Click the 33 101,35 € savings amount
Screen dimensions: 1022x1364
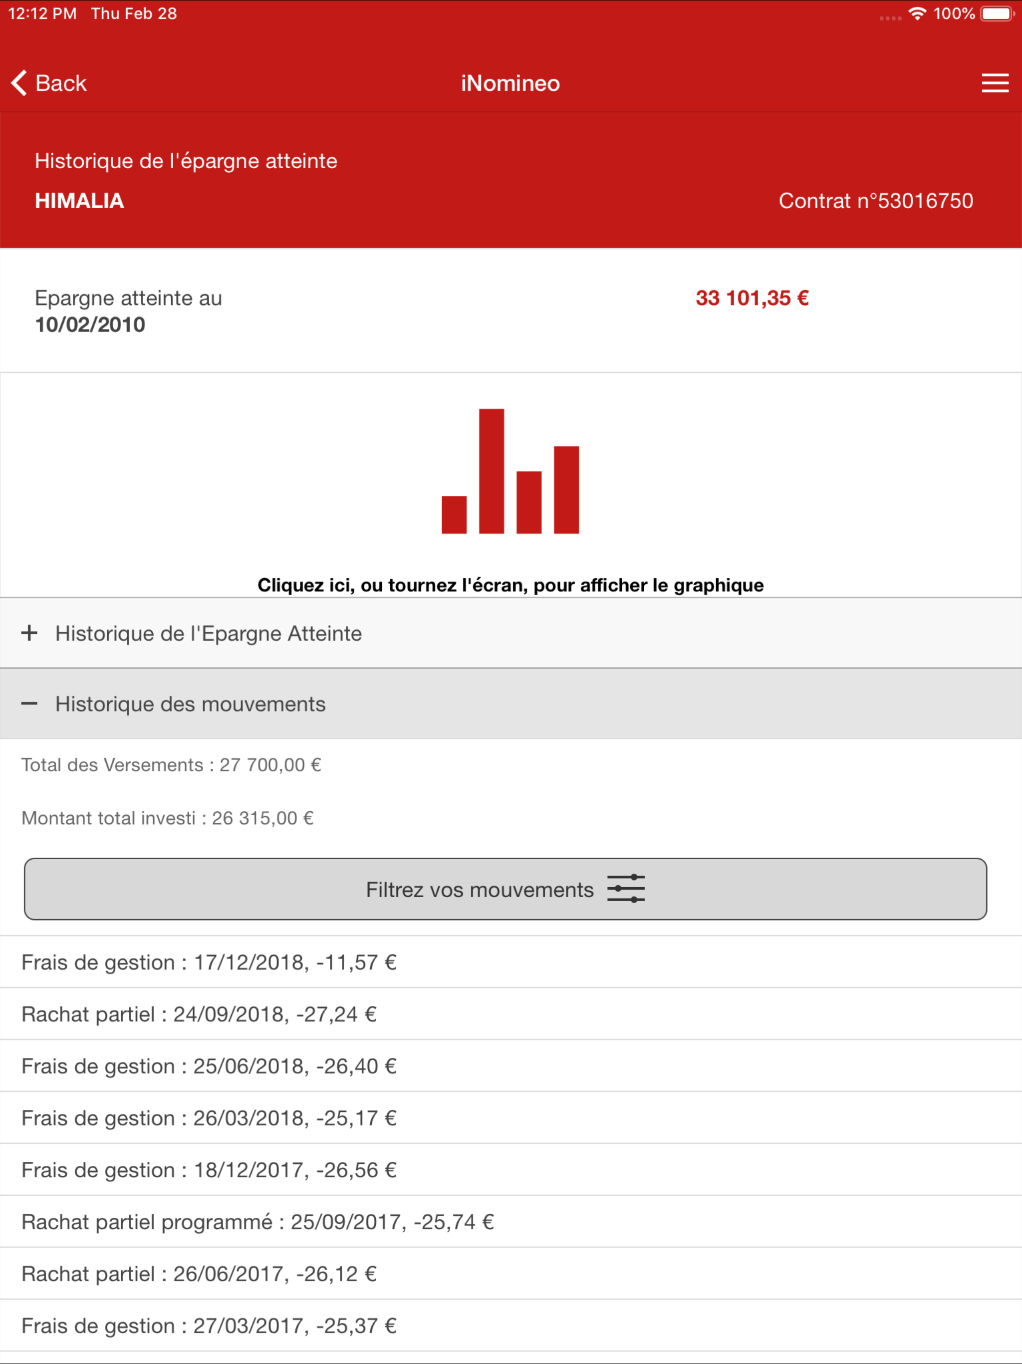tap(752, 299)
